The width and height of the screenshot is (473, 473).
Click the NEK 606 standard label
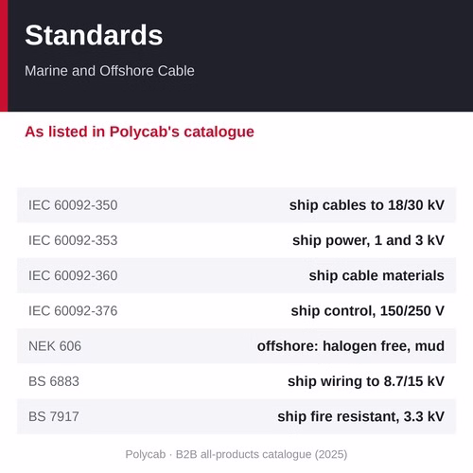pyautogui.click(x=55, y=346)
